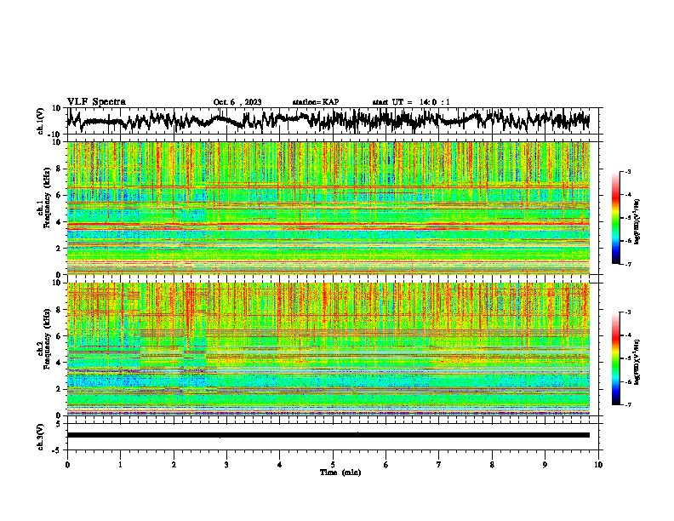The width and height of the screenshot is (674, 521).
Task: Click the black ch.3 signal bar
Action: 328,435
